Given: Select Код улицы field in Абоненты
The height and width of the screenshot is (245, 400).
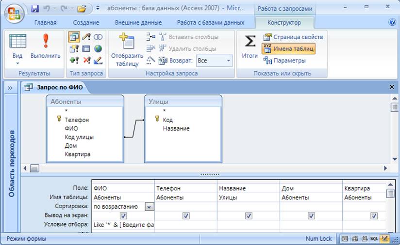Looking at the screenshot, I should (x=79, y=137).
